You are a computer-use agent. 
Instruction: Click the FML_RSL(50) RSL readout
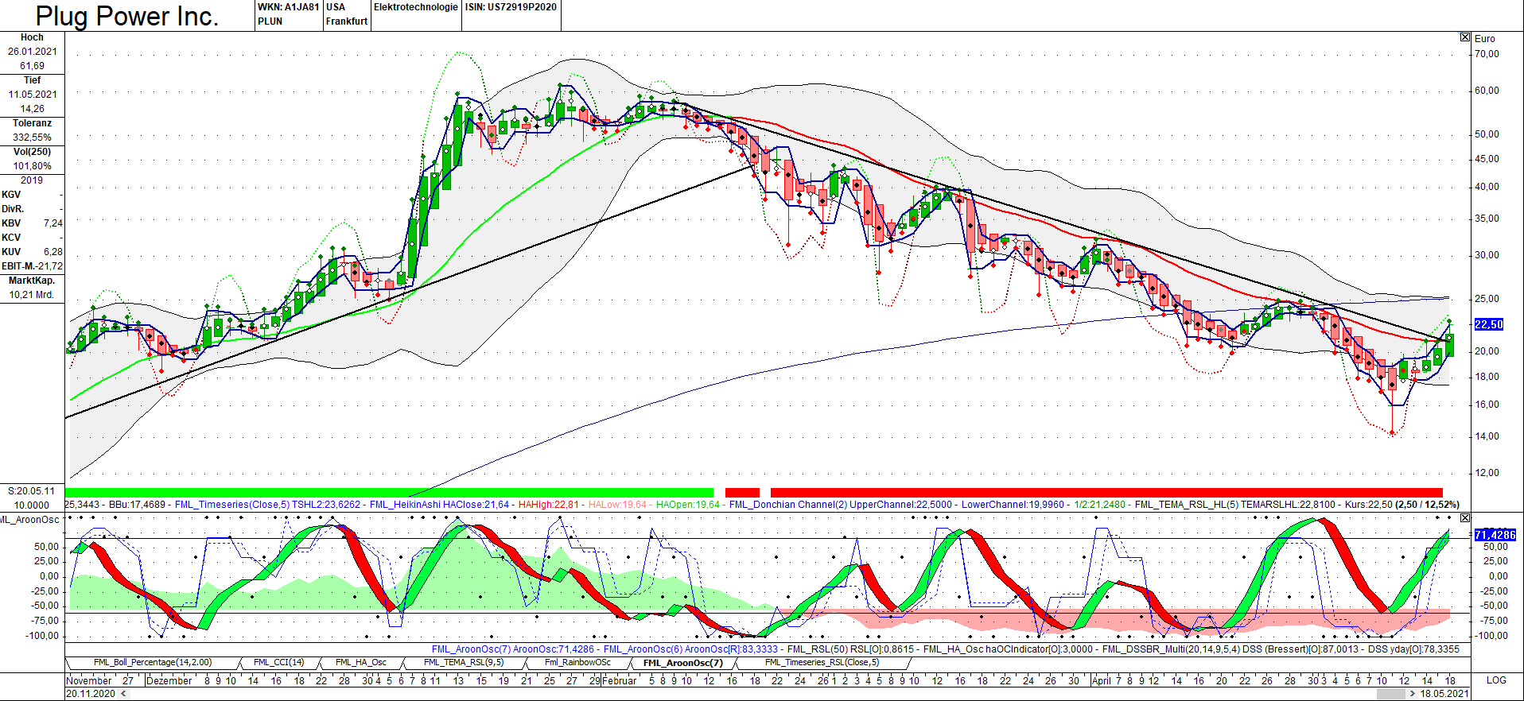pyautogui.click(x=850, y=649)
